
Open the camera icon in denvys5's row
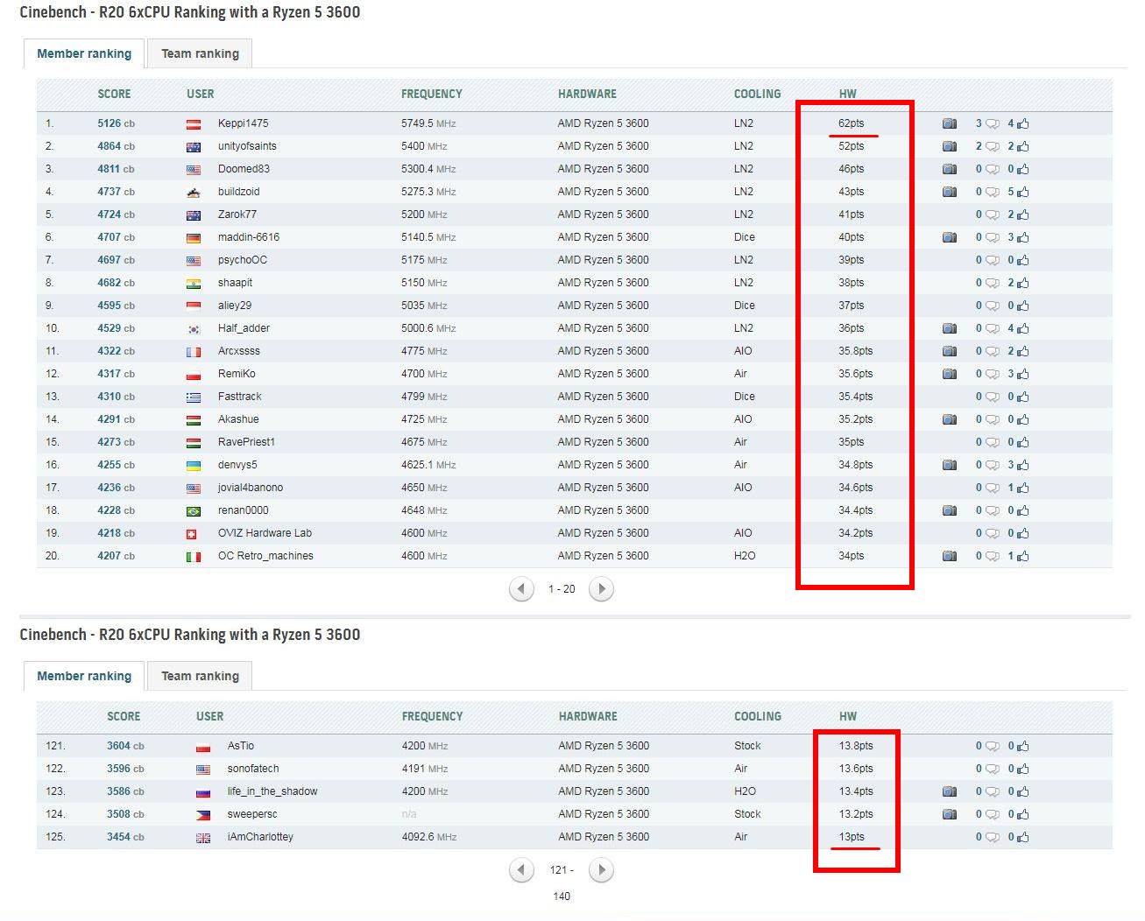[949, 465]
